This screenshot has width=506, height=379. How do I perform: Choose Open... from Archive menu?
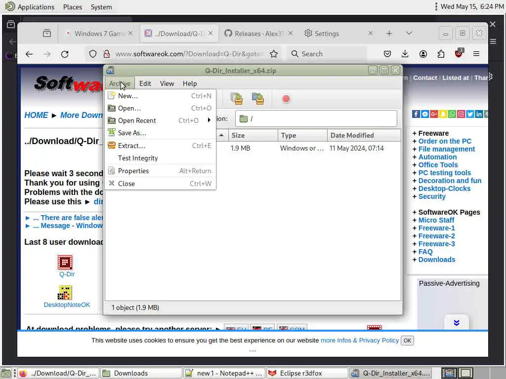(x=160, y=108)
